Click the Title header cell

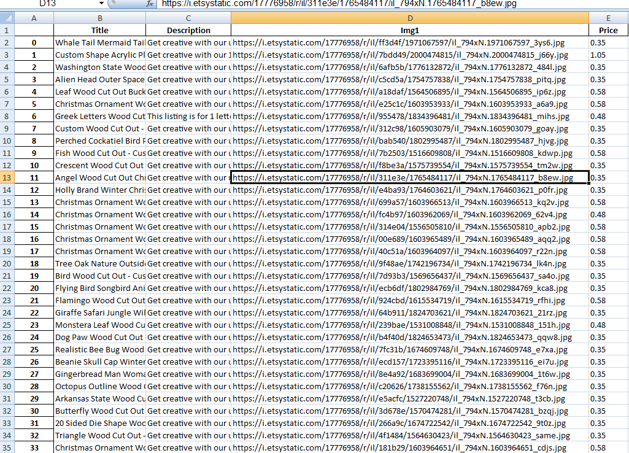point(99,31)
